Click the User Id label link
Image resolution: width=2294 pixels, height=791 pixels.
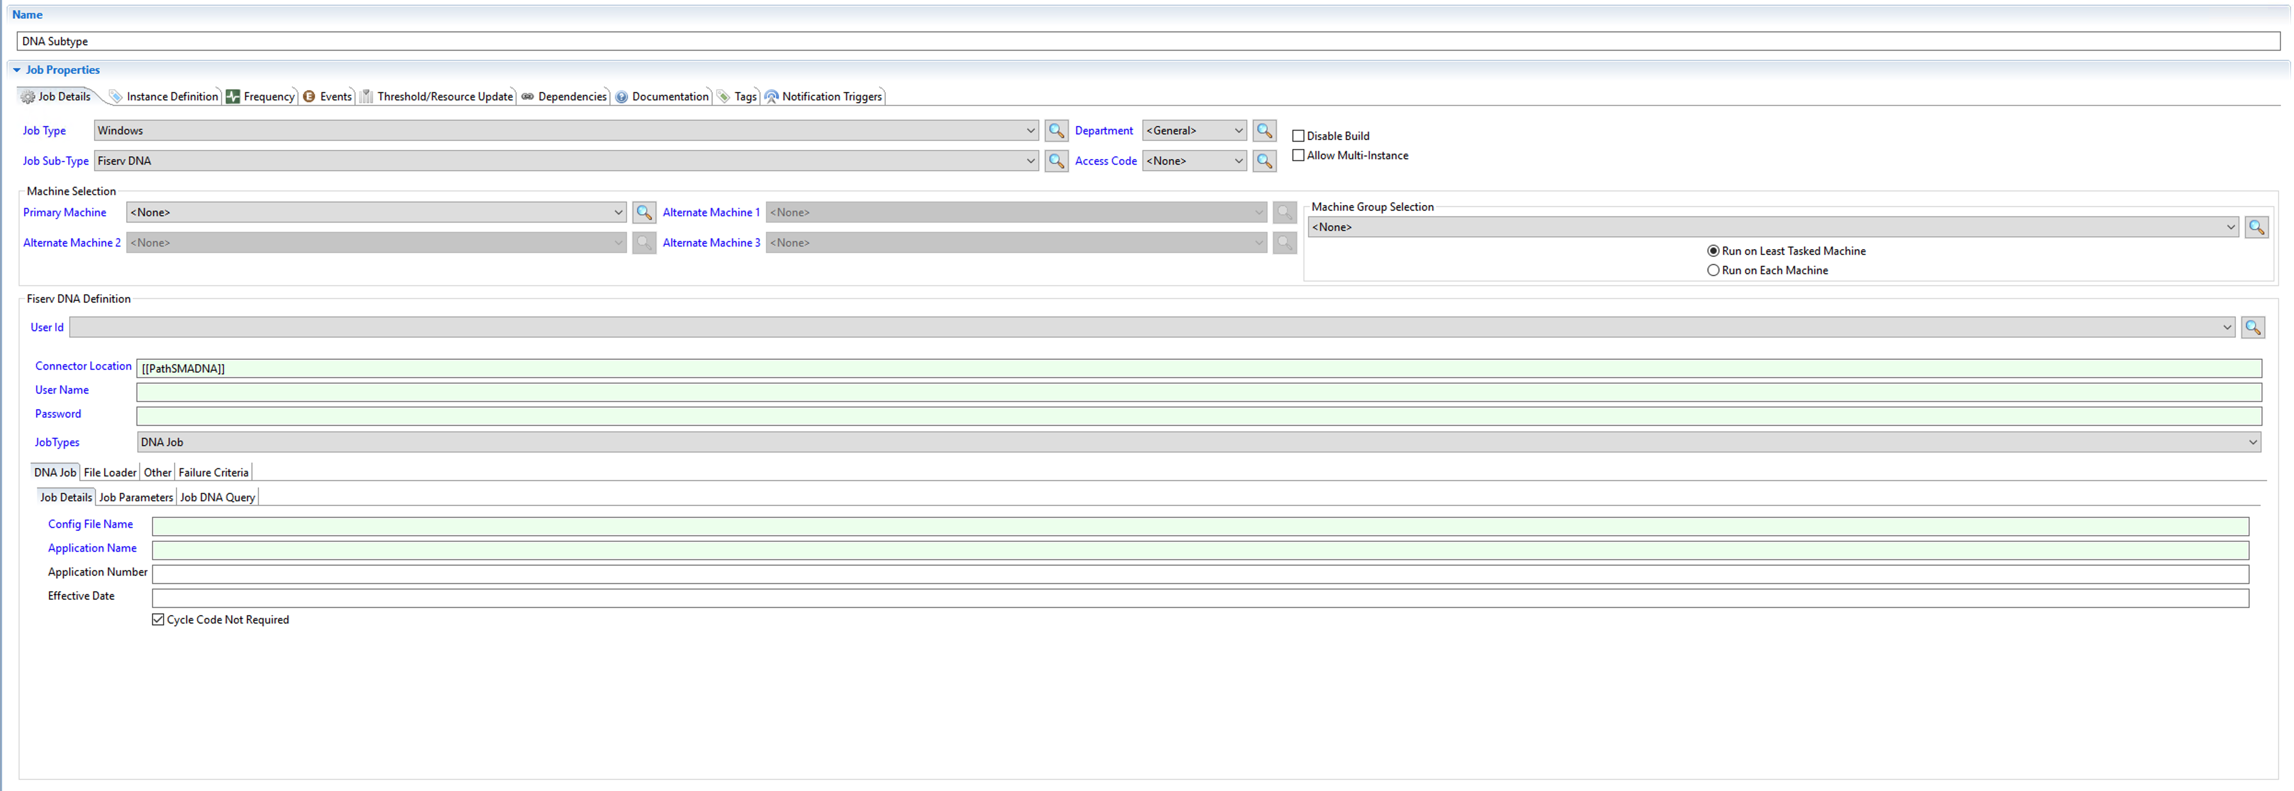point(47,327)
